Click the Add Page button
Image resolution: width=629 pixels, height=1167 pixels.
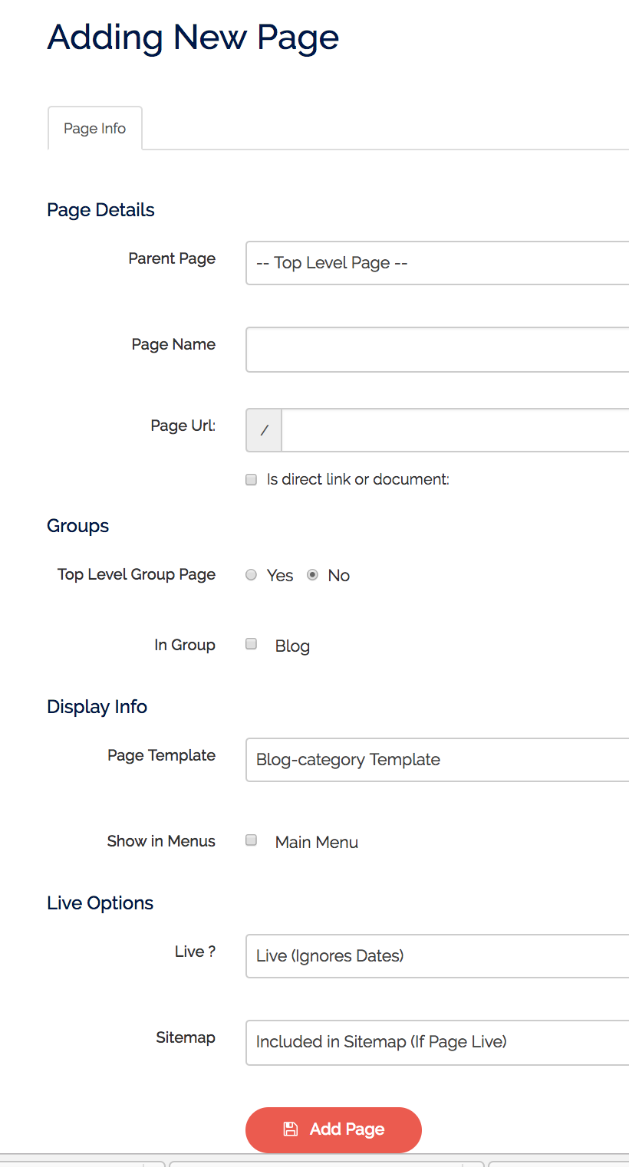pyautogui.click(x=333, y=1129)
